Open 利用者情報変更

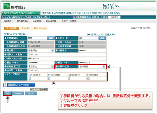click(81, 17)
